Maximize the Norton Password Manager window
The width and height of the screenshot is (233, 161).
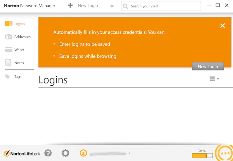[218, 5]
